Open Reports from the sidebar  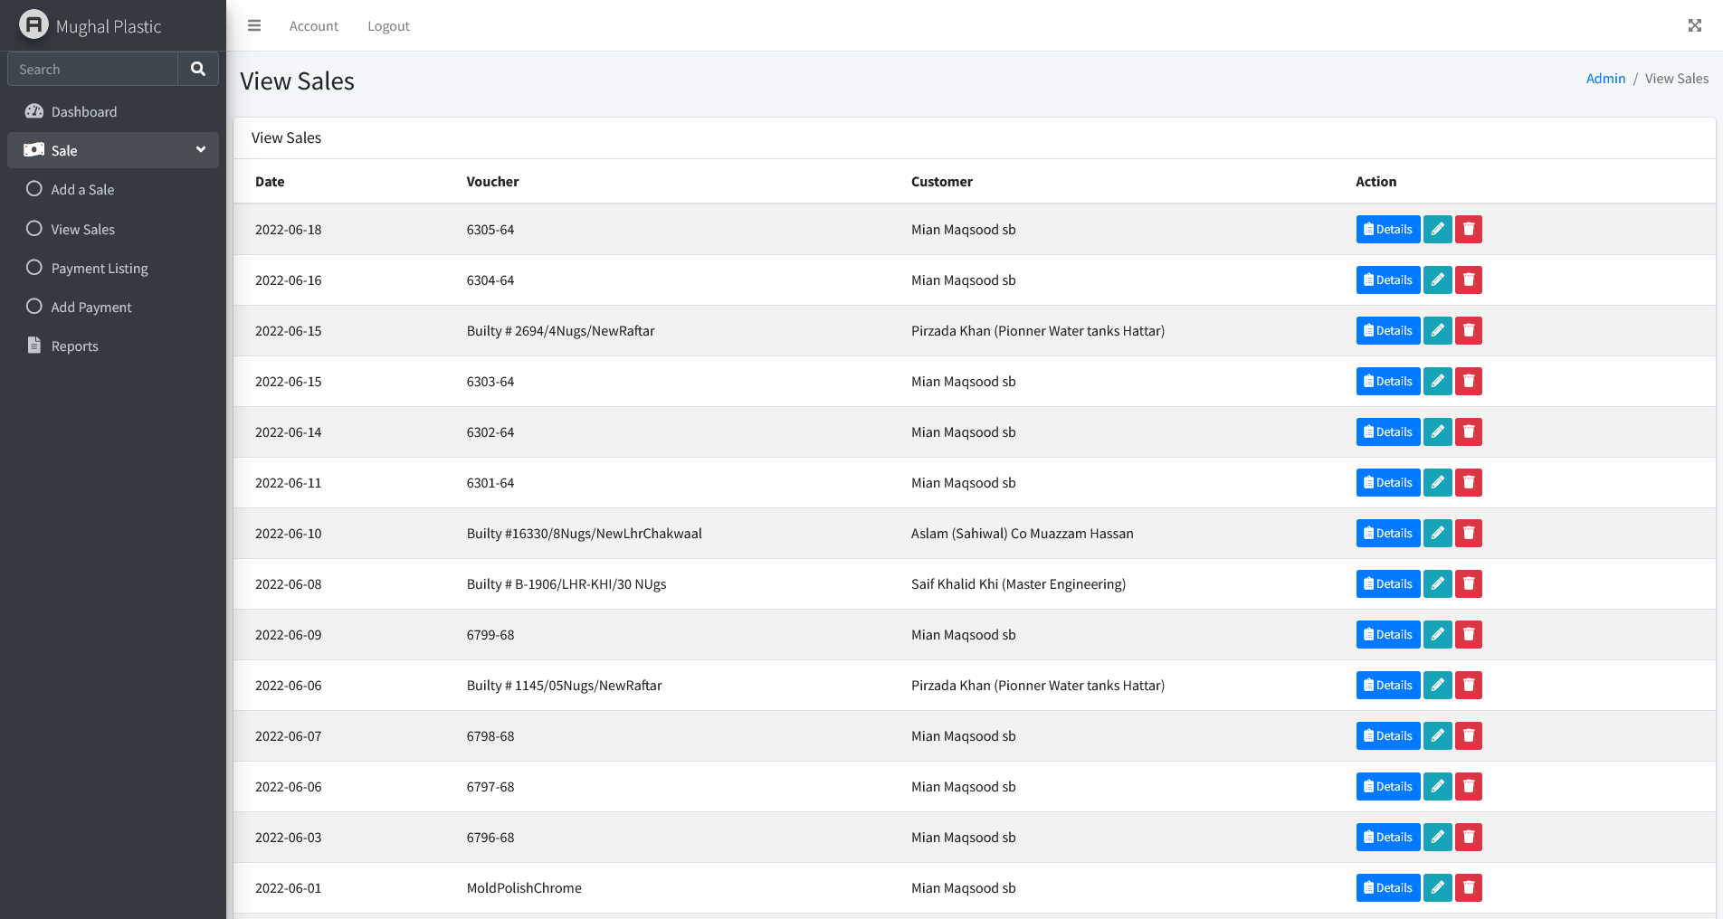[74, 346]
